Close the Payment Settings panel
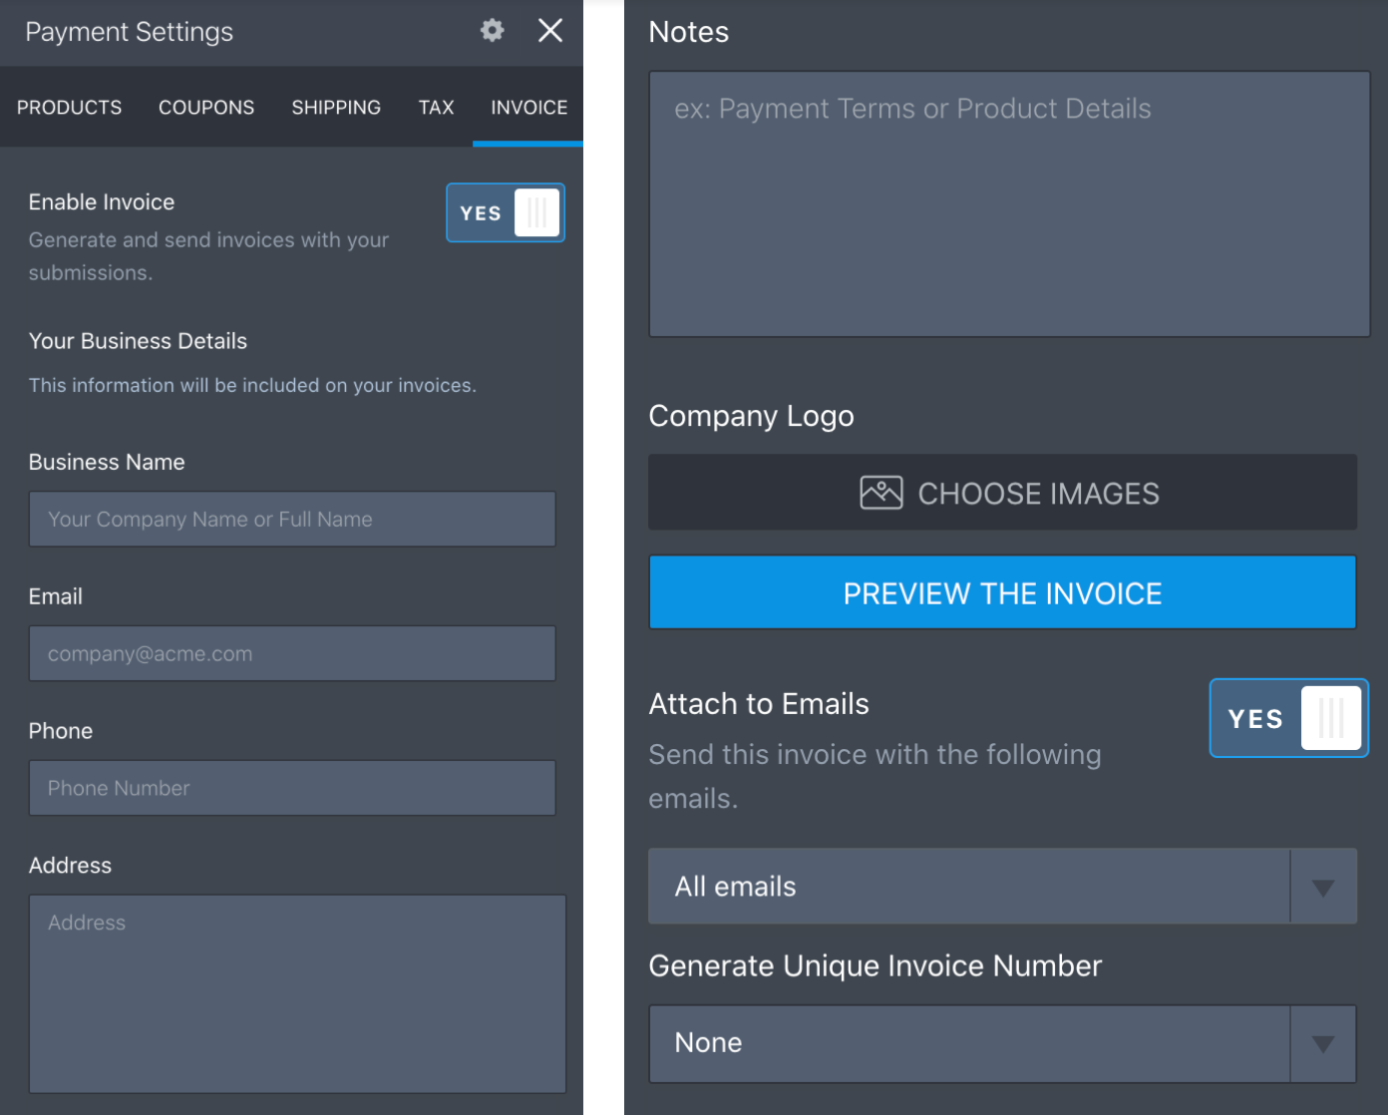Screen dimensions: 1388x1115 [550, 31]
